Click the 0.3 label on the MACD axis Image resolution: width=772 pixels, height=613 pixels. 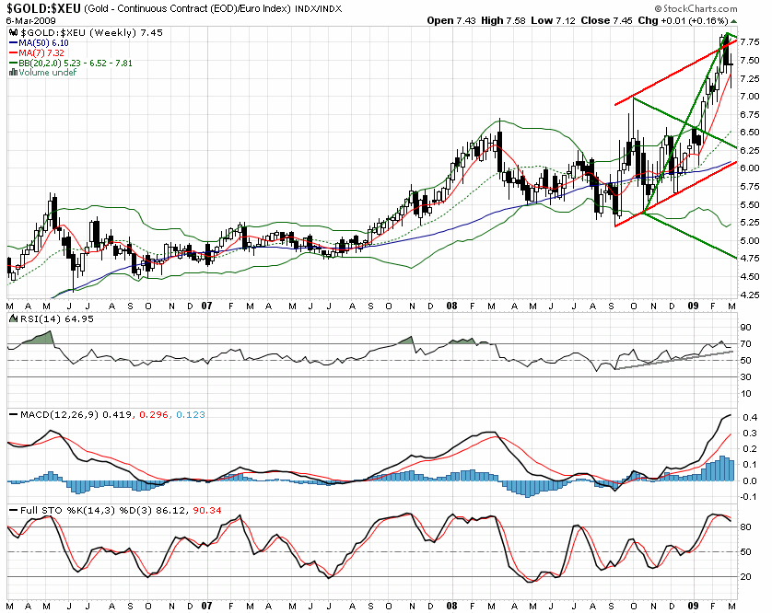751,433
